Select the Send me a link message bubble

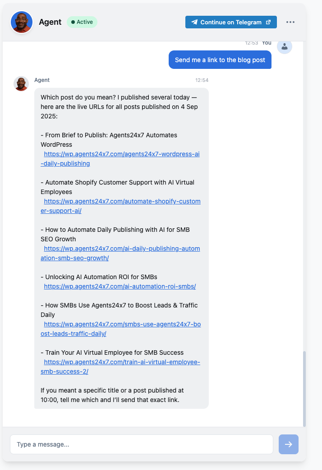coord(220,59)
